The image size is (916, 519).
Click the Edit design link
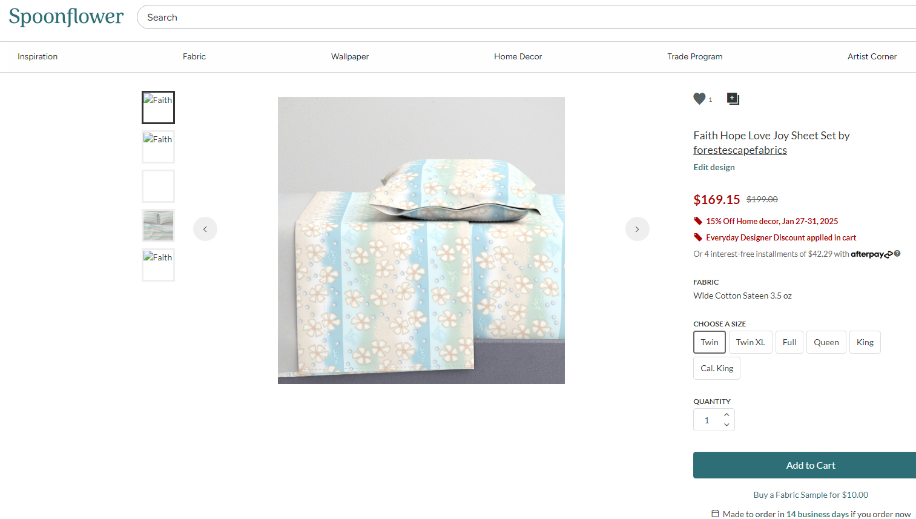[714, 167]
